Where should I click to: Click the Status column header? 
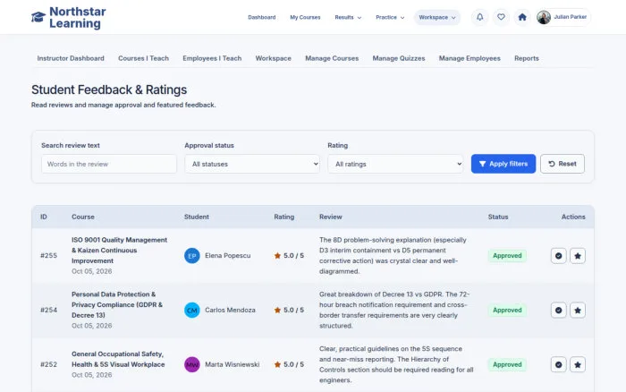point(498,217)
